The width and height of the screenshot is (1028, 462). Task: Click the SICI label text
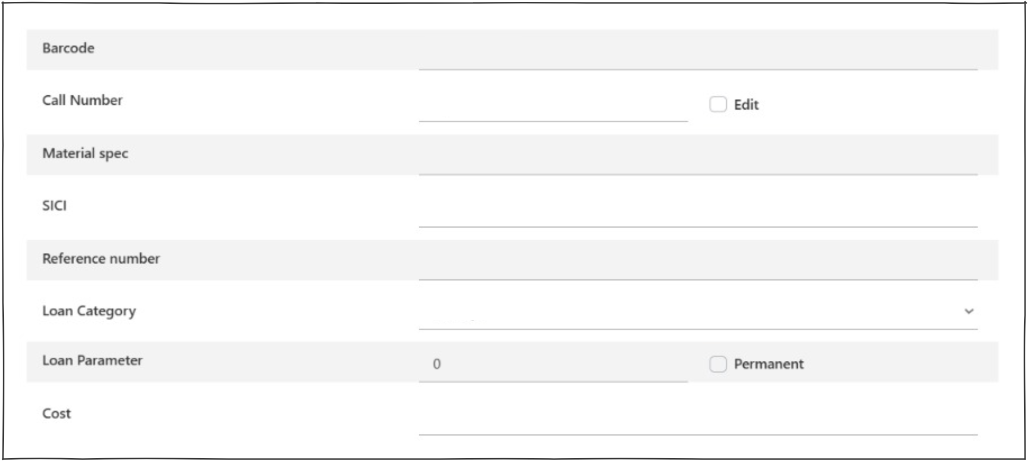pyautogui.click(x=54, y=205)
